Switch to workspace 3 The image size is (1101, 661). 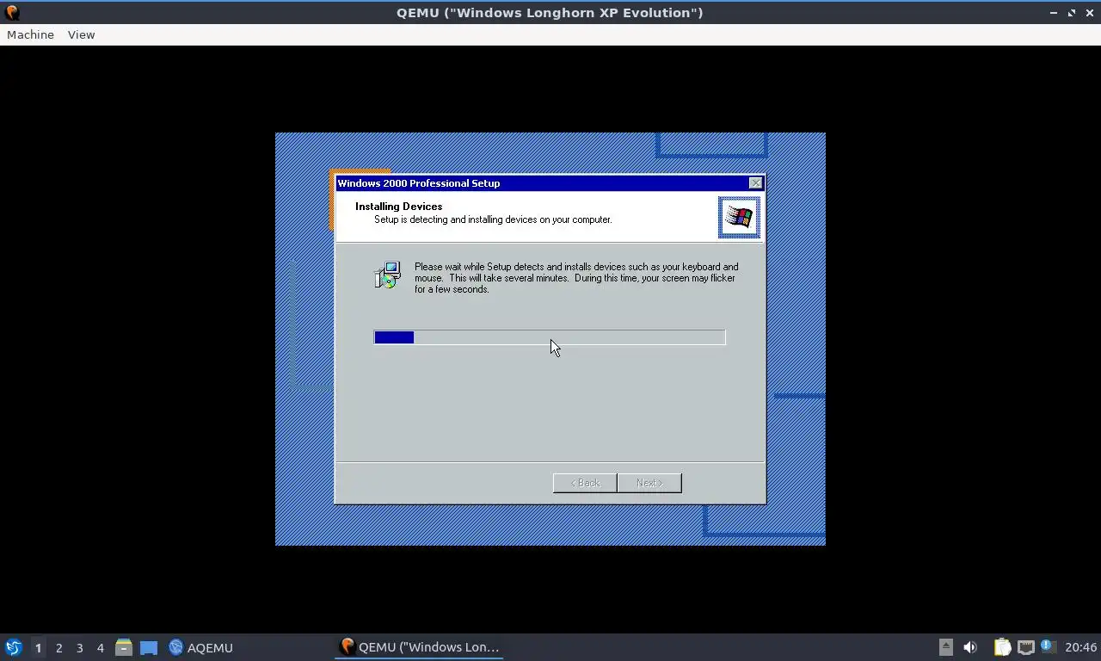pyautogui.click(x=79, y=647)
